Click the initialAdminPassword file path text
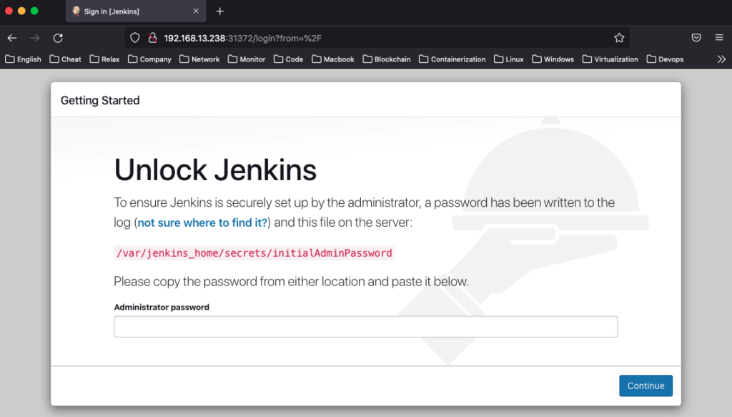 254,253
